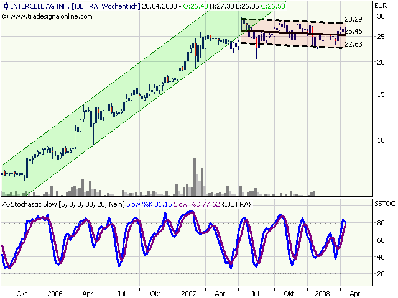The width and height of the screenshot is (398, 298).
Task: Click the EUR currency axis label
Action: point(381,6)
